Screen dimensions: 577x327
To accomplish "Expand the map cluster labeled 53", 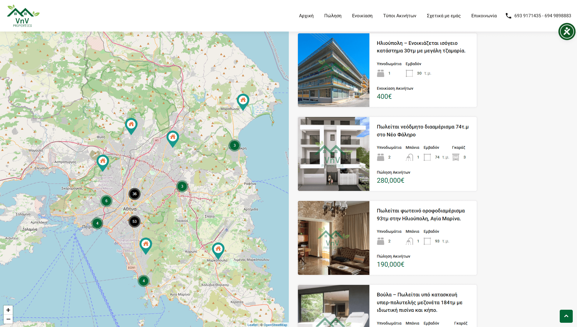I will pyautogui.click(x=134, y=222).
